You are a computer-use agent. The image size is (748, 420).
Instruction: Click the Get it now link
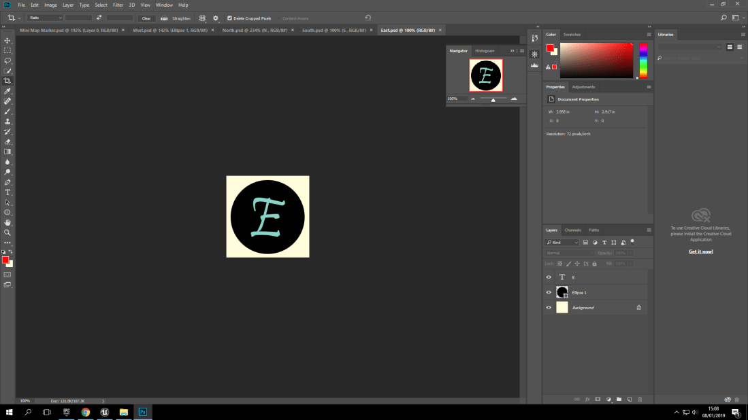[x=700, y=251]
